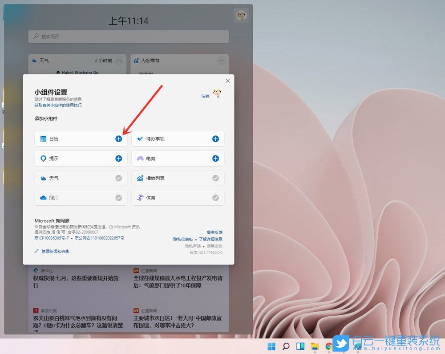Add the 待办事项 widget with its plus button
Screen dimensions: 445x354
click(215, 138)
